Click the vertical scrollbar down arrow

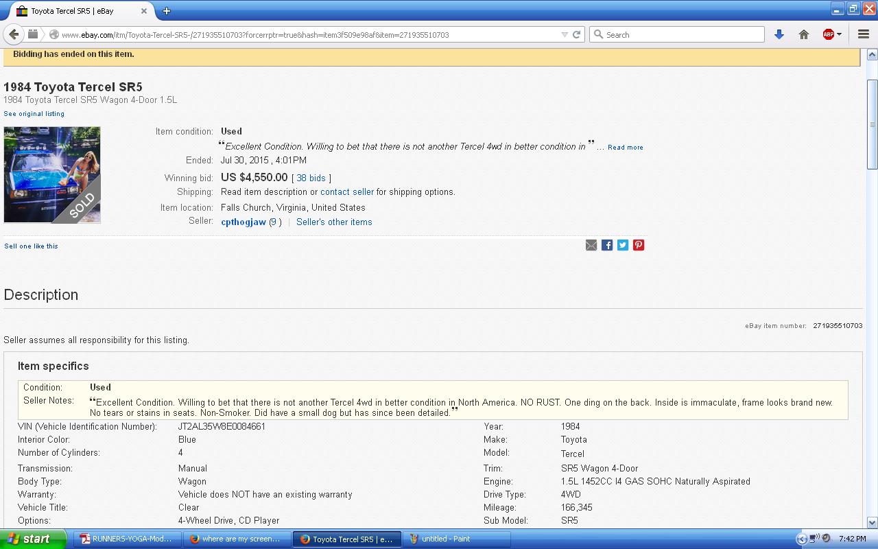[872, 522]
